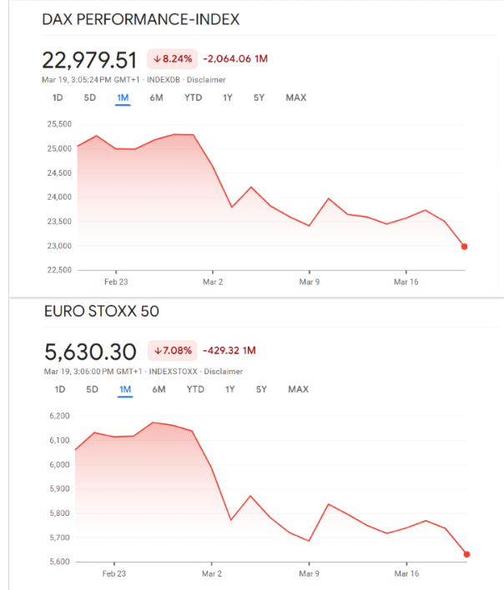This screenshot has width=504, height=590.
Task: Select 5D range for DAX Performance-Index
Action: (x=89, y=97)
